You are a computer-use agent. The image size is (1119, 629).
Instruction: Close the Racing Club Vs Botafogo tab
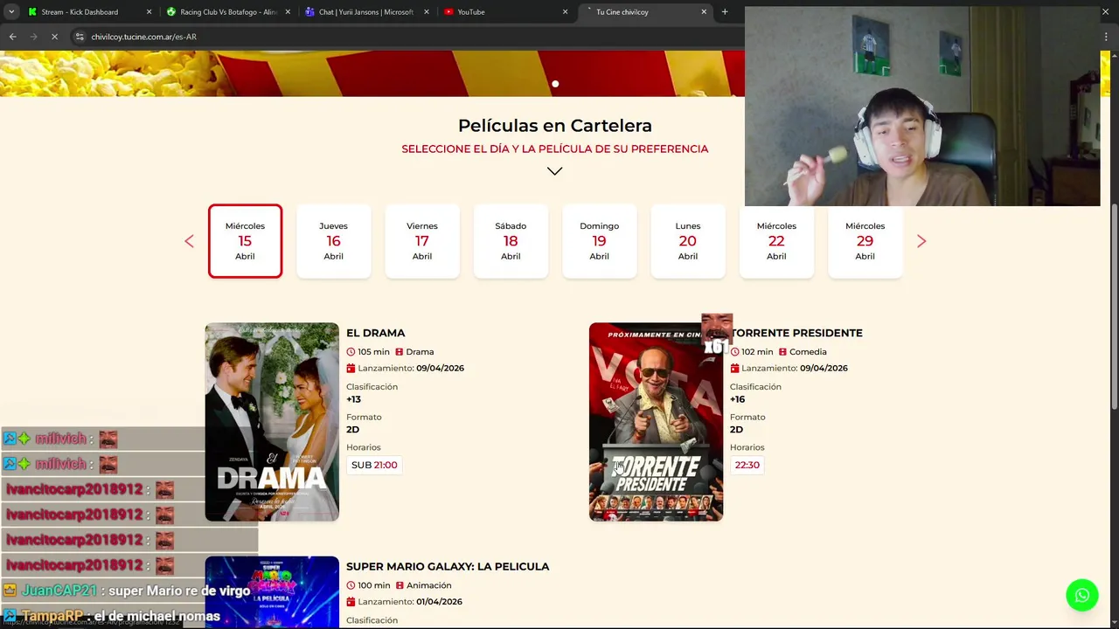pyautogui.click(x=288, y=12)
